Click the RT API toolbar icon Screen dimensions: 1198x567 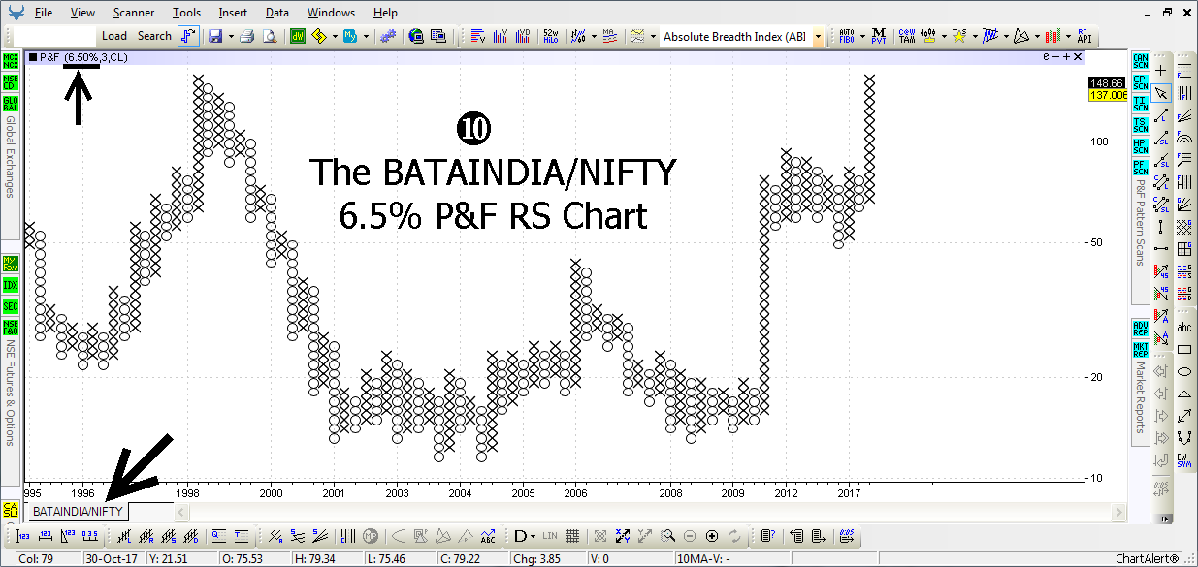pyautogui.click(x=1084, y=36)
